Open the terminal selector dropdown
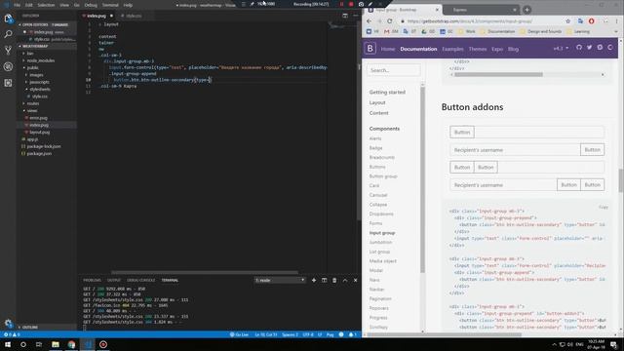624x351 pixels. point(280,280)
